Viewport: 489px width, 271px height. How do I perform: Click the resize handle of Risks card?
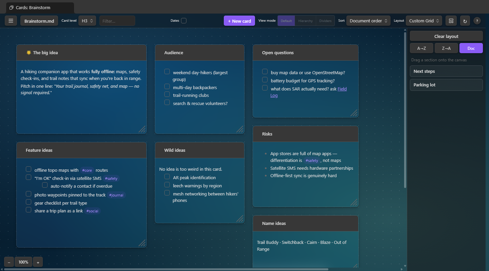354,203
